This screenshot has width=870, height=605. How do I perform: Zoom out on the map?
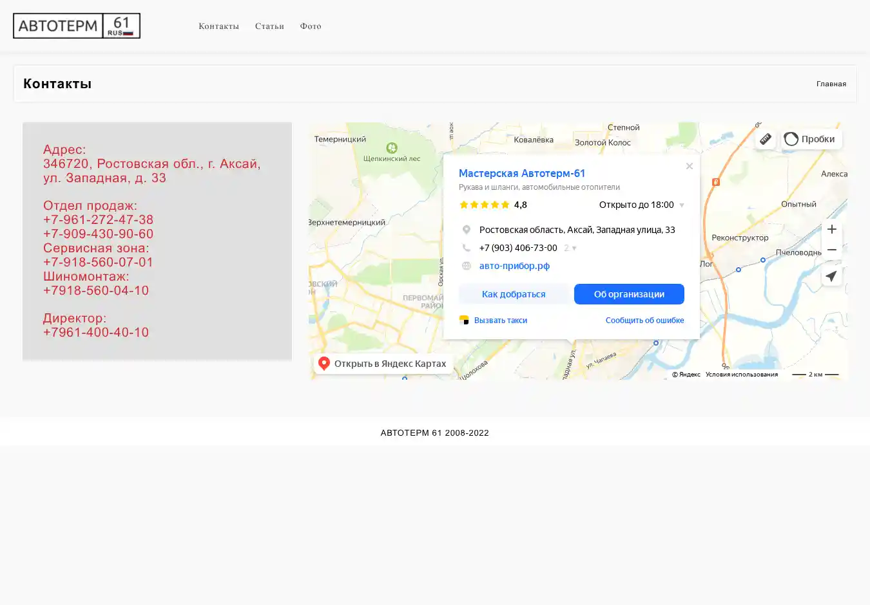[x=831, y=250]
